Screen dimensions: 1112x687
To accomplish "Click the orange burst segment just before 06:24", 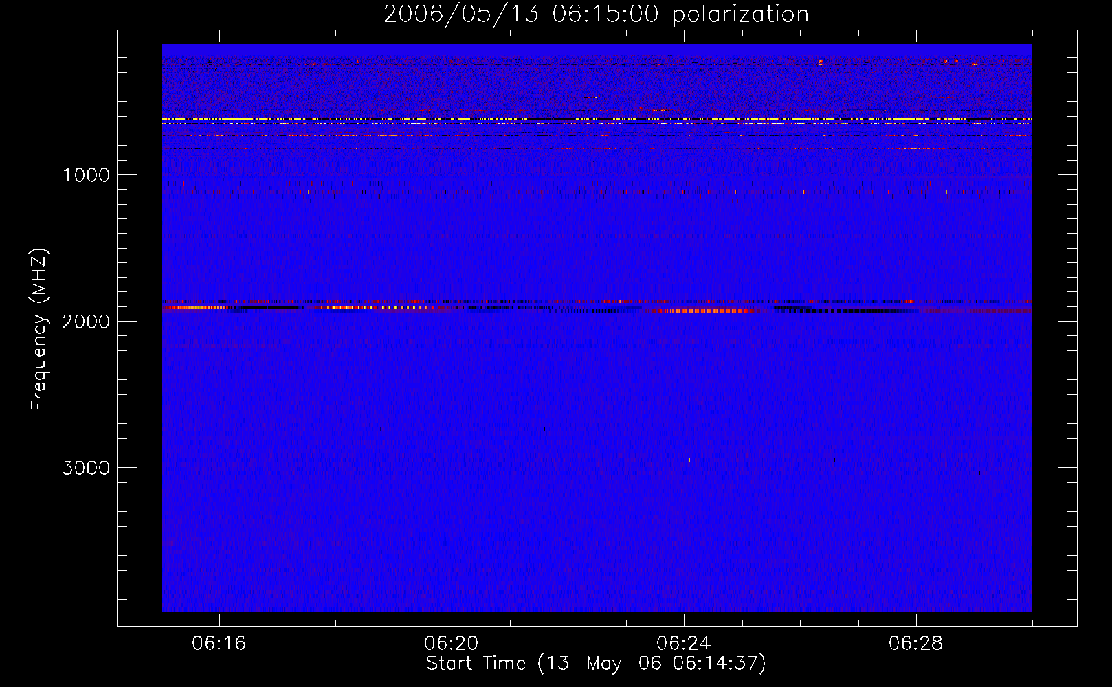I will [x=704, y=311].
